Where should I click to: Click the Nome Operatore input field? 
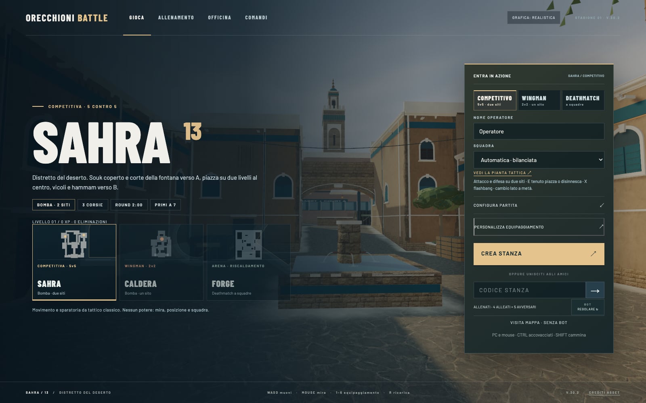pos(539,131)
